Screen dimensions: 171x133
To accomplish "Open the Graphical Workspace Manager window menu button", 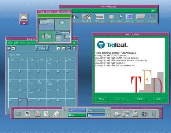I will [39, 12].
